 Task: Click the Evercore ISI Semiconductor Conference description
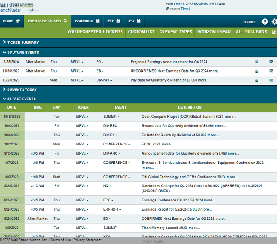click(x=203, y=163)
